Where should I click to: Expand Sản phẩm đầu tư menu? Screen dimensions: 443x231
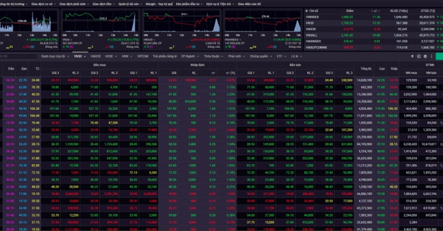click(189, 4)
